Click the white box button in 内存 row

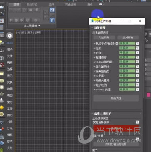(137, 53)
